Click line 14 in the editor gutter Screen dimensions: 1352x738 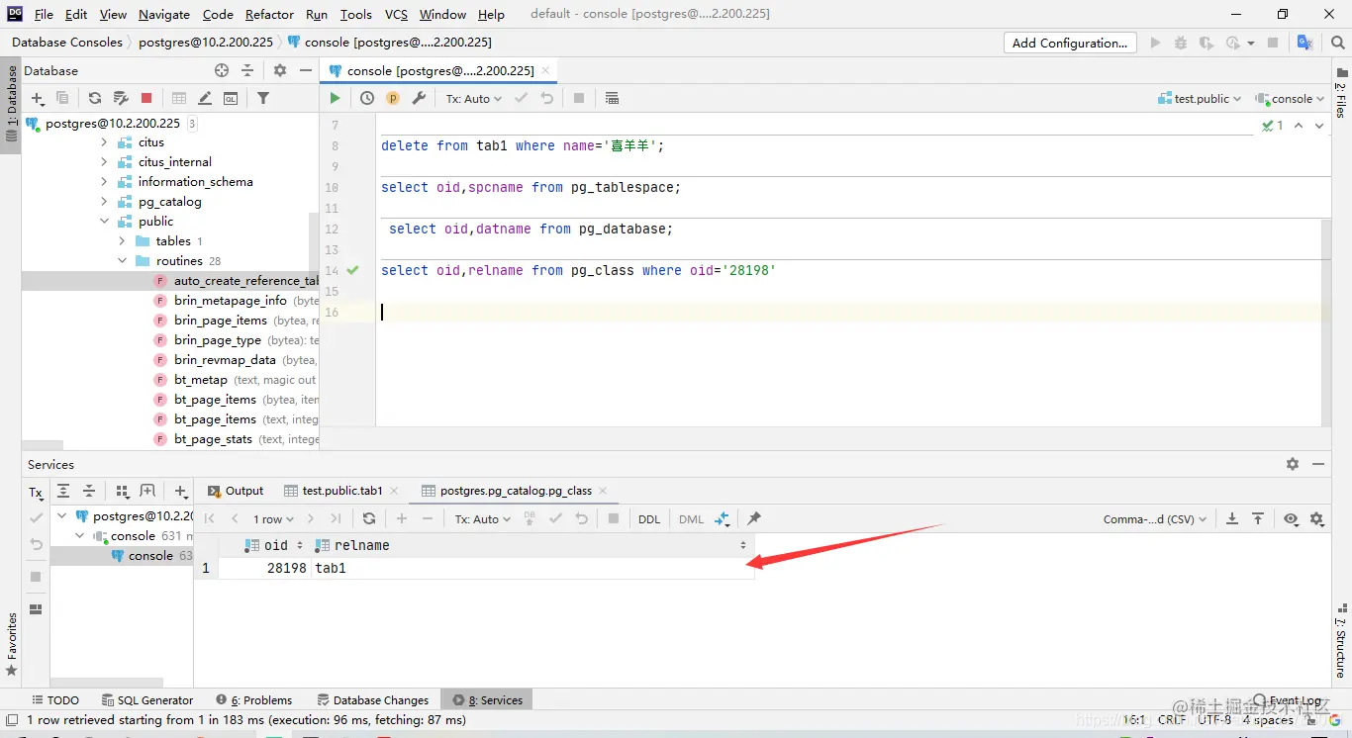[332, 270]
